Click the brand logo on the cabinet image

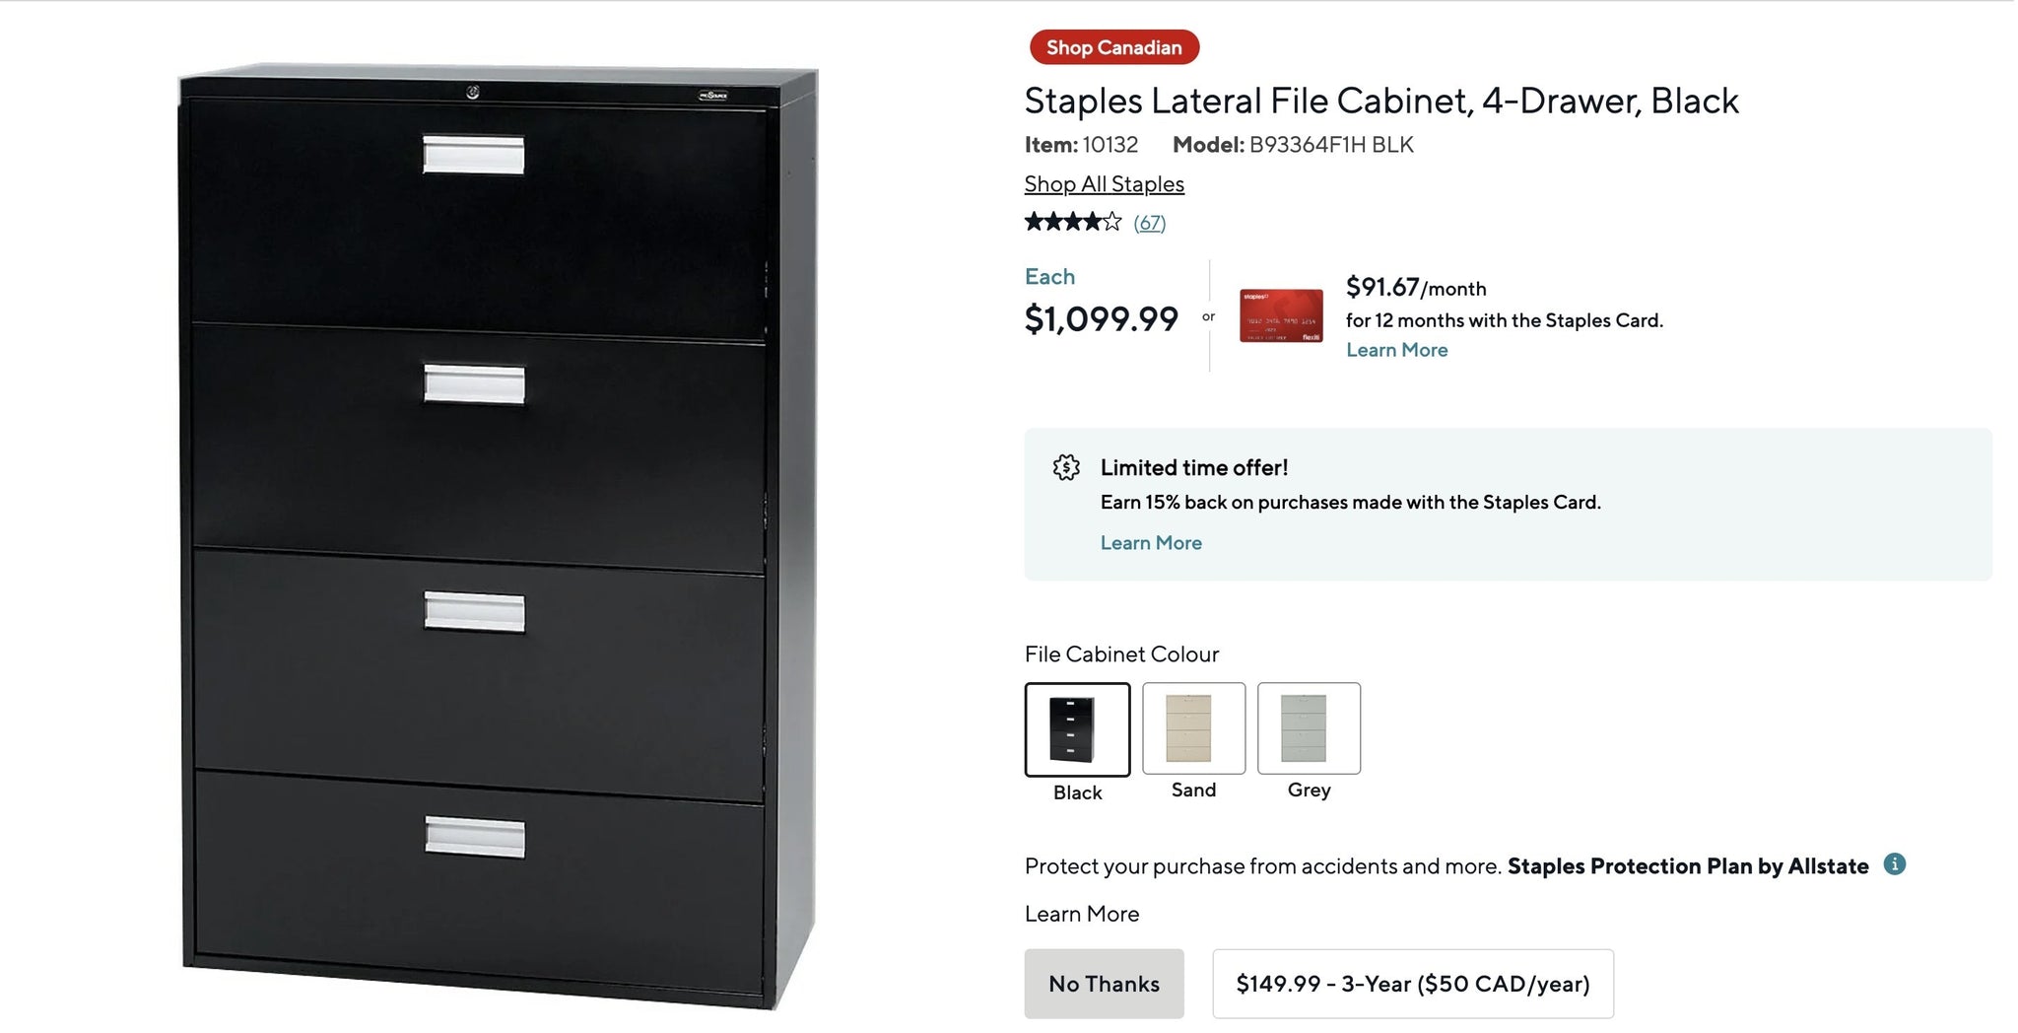pos(712,96)
